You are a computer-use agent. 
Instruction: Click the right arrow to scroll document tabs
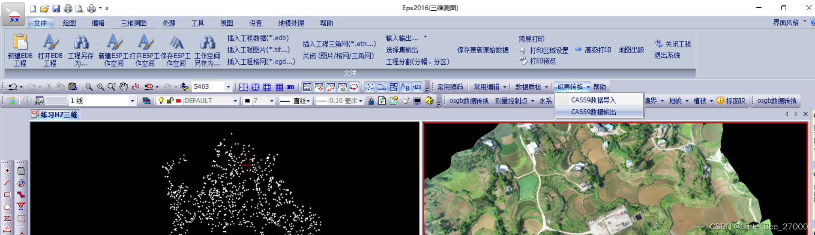796,114
